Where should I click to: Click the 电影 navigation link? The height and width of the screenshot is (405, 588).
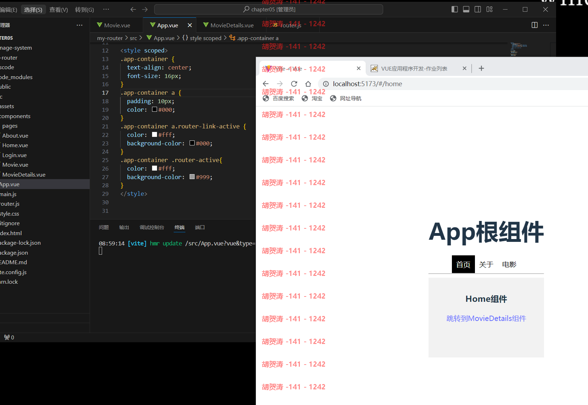pos(509,264)
